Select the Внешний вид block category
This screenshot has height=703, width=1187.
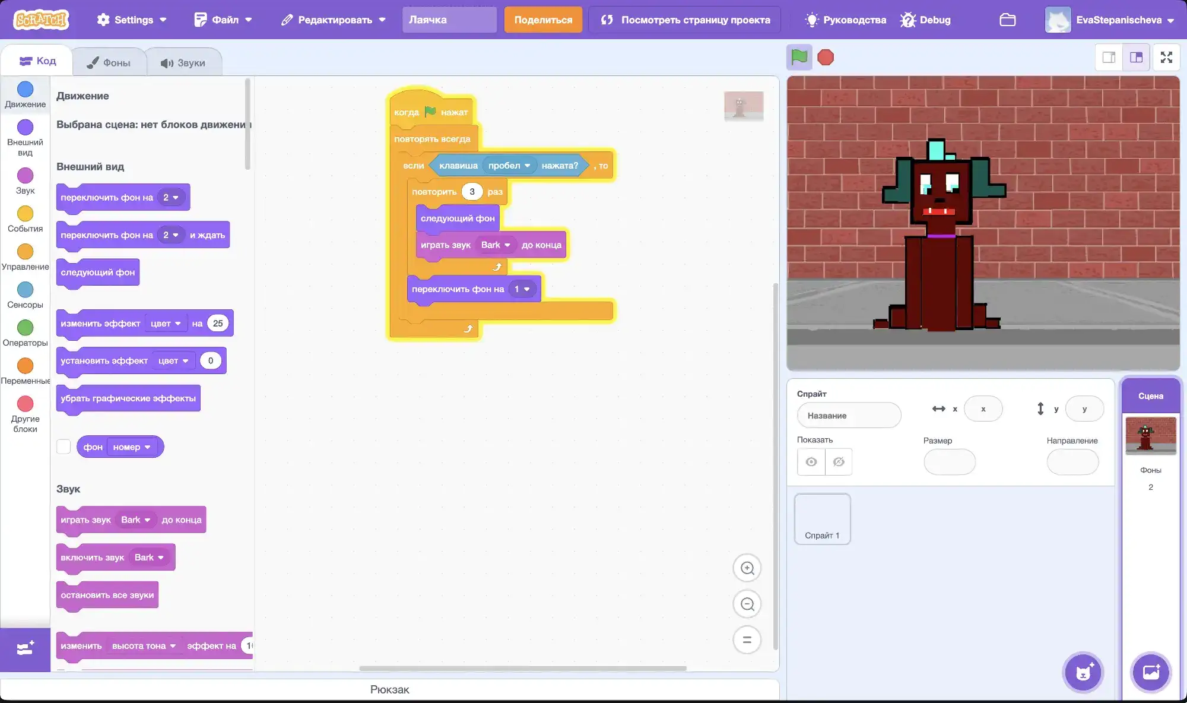point(25,138)
